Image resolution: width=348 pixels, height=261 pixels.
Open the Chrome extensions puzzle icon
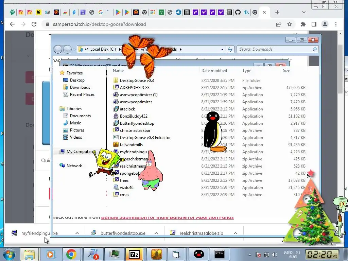click(x=303, y=24)
